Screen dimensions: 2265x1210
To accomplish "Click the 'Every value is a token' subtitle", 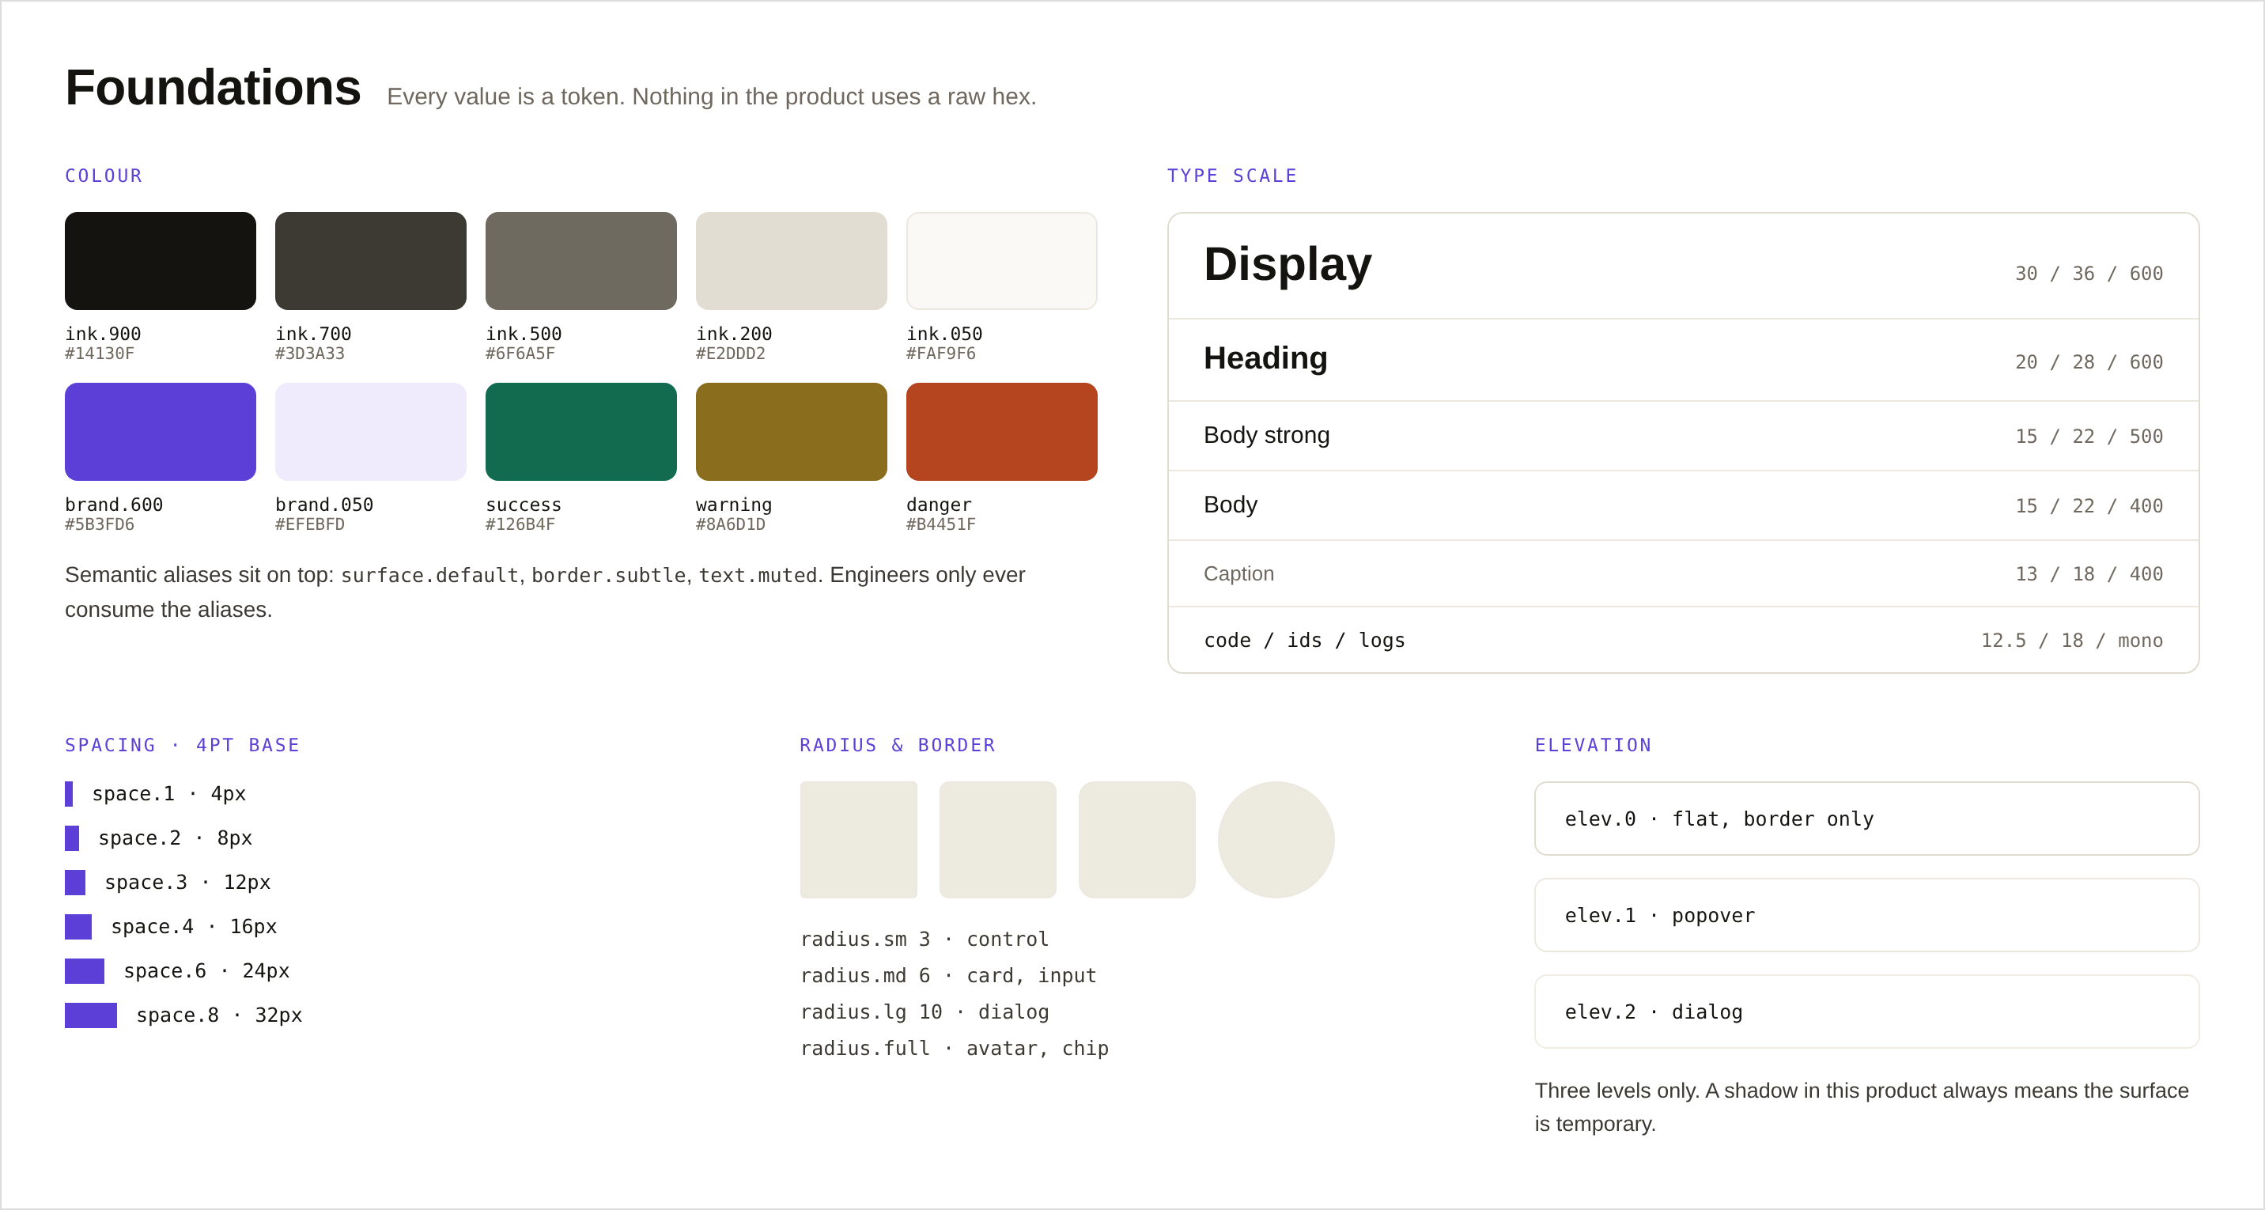I will pos(711,96).
